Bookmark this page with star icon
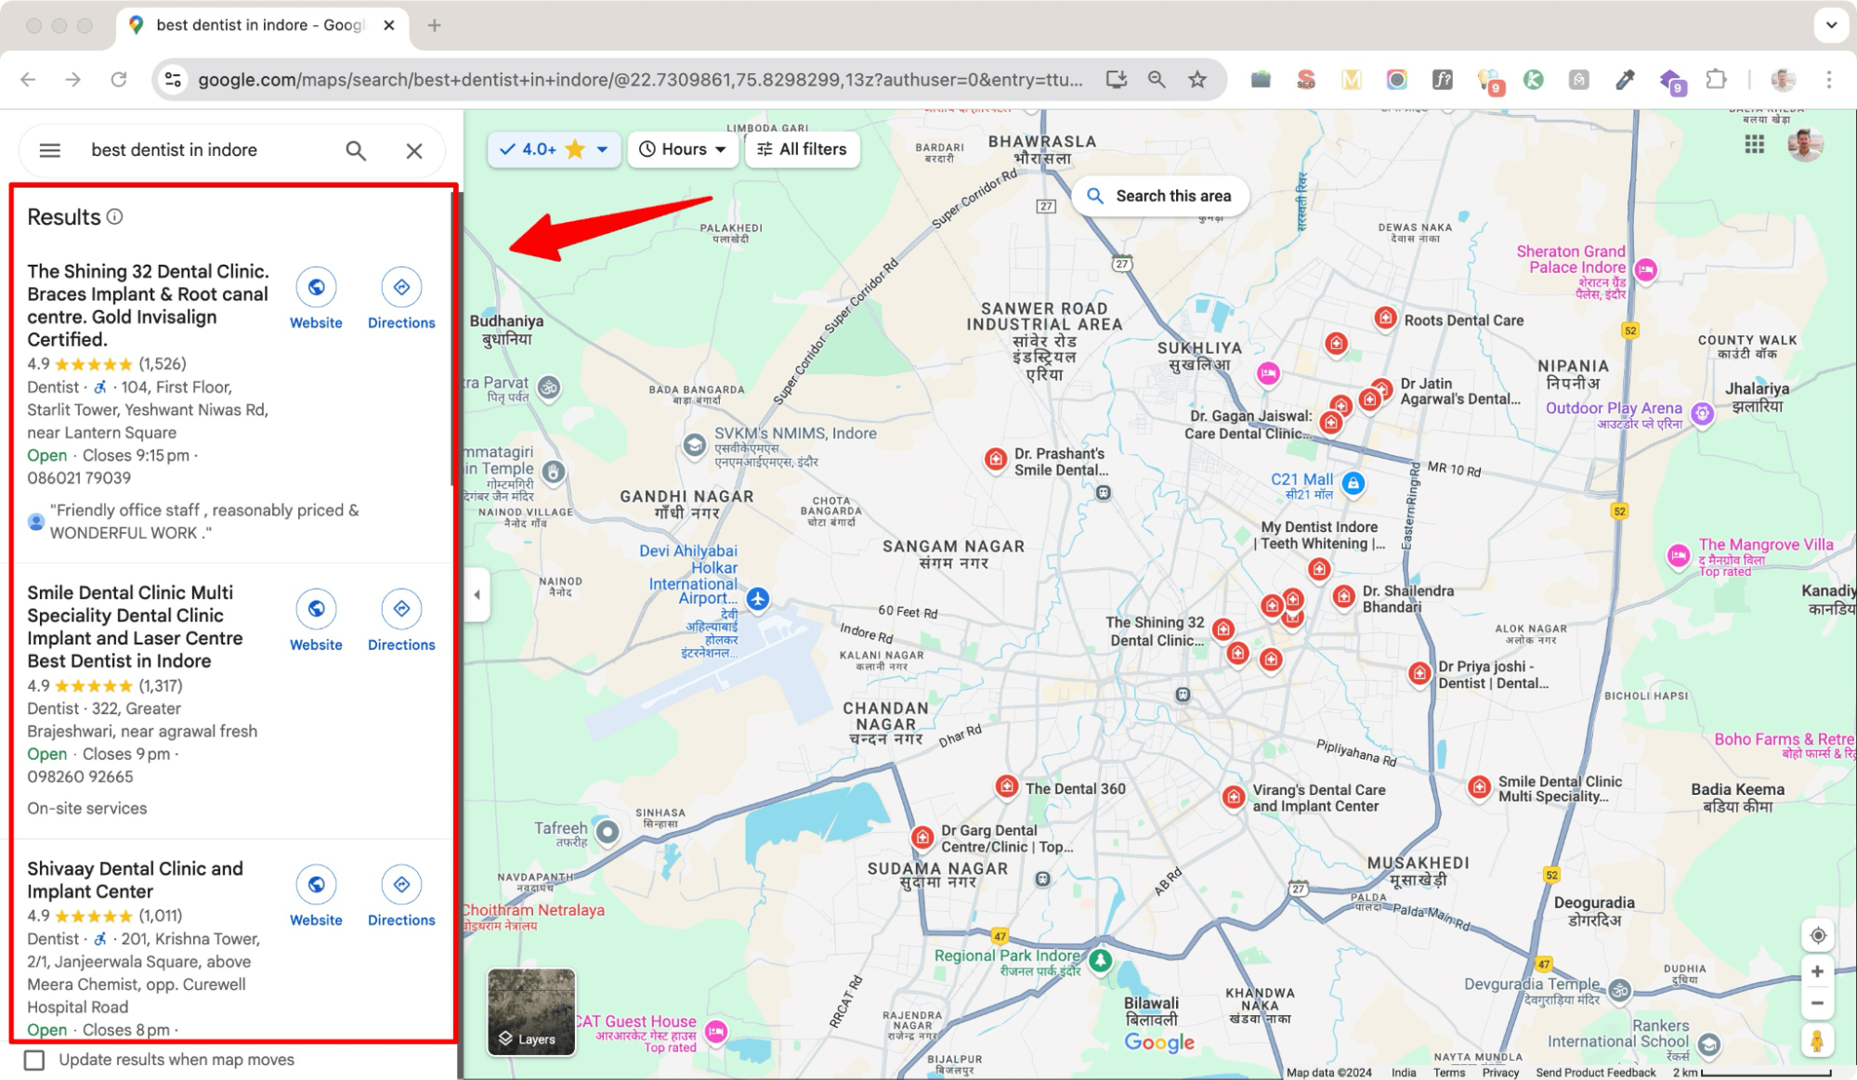Image resolution: width=1857 pixels, height=1080 pixels. click(1197, 80)
